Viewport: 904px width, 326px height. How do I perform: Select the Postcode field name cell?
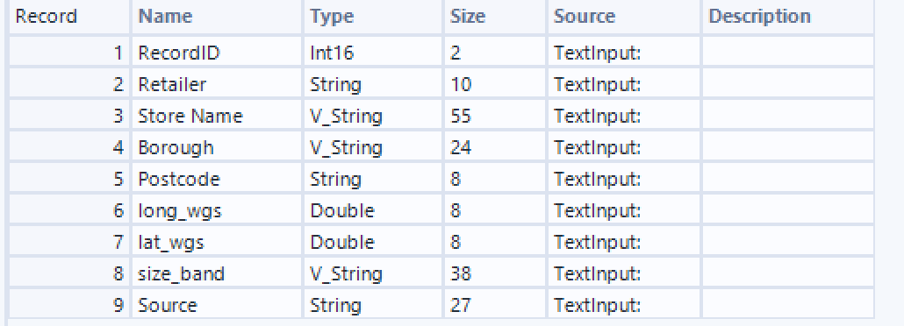click(217, 179)
